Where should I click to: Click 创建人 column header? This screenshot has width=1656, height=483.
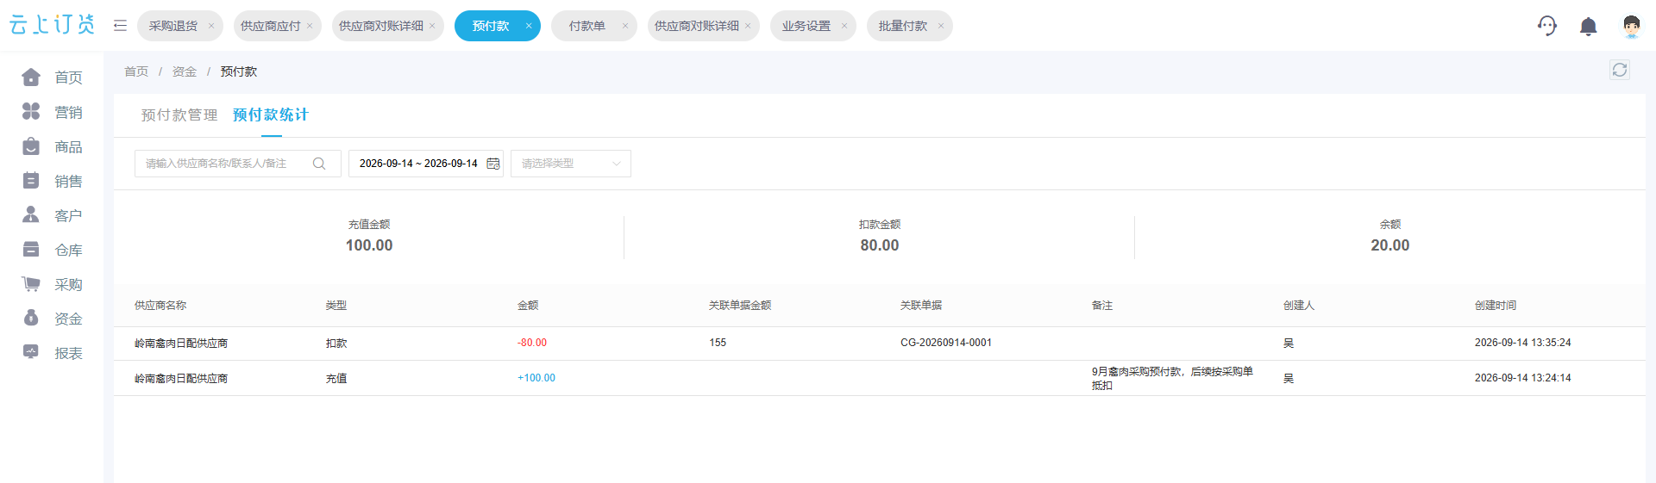tap(1299, 306)
